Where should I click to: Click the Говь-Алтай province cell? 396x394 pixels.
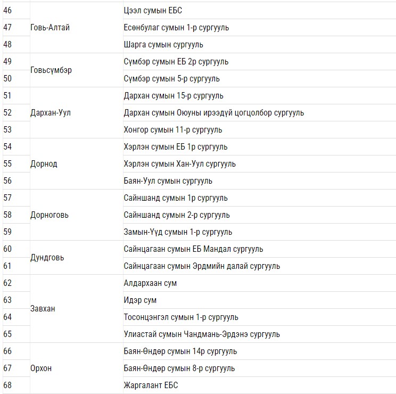(50, 28)
